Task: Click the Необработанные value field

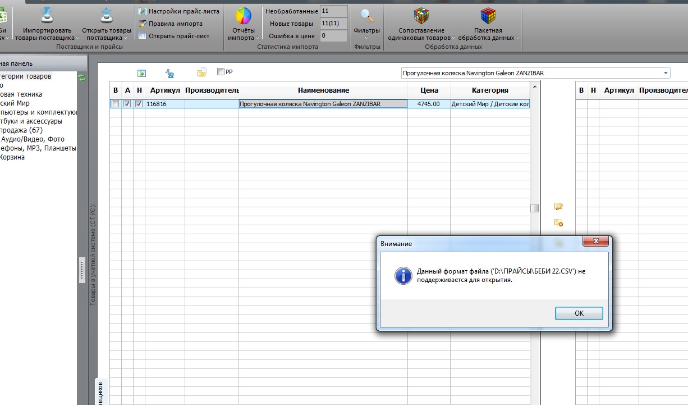Action: 334,11
